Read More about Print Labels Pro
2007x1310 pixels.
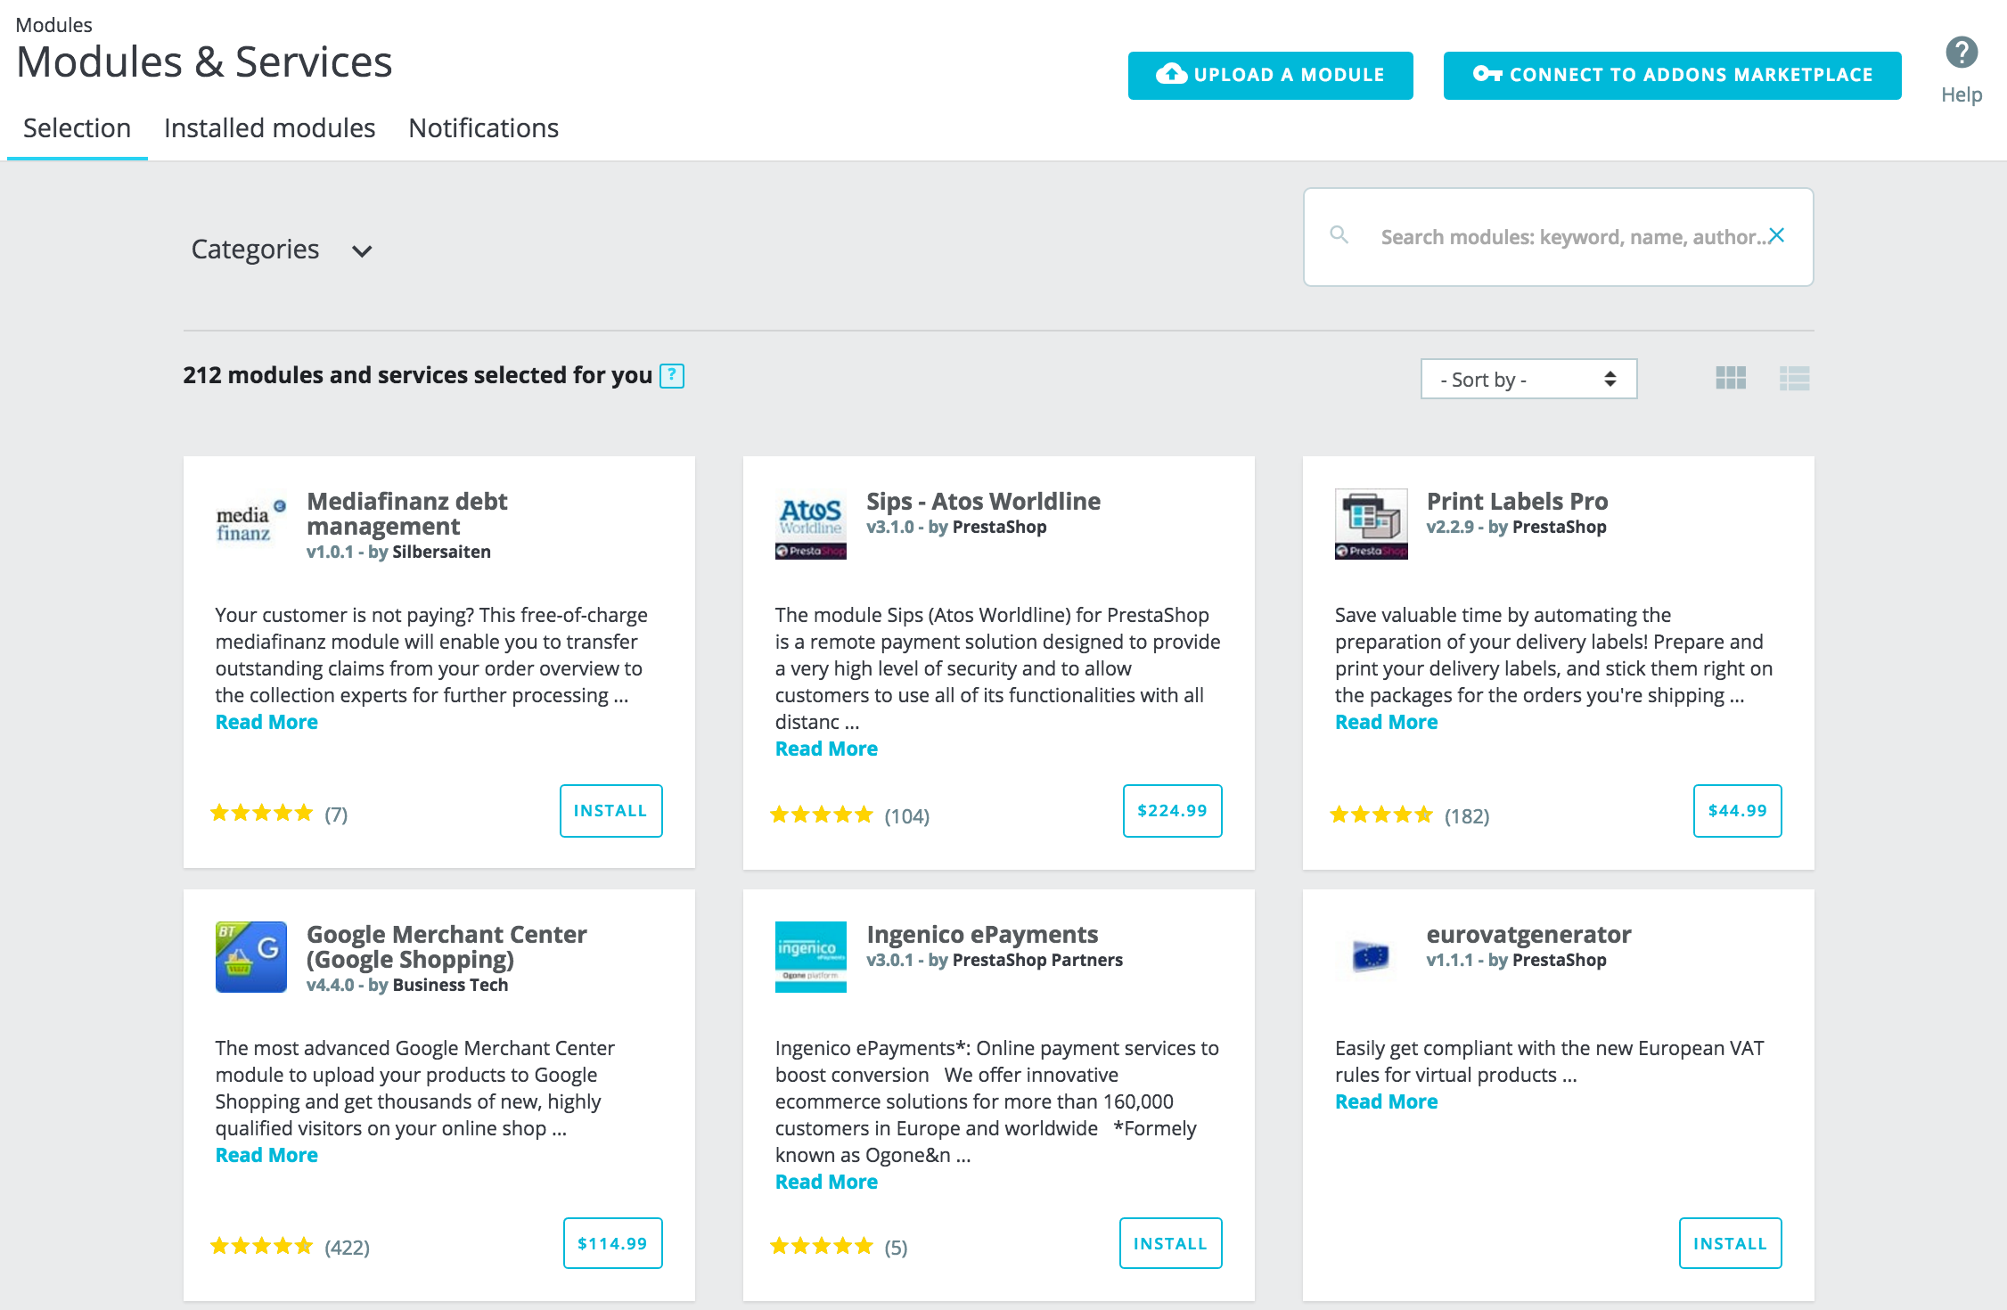[1386, 722]
